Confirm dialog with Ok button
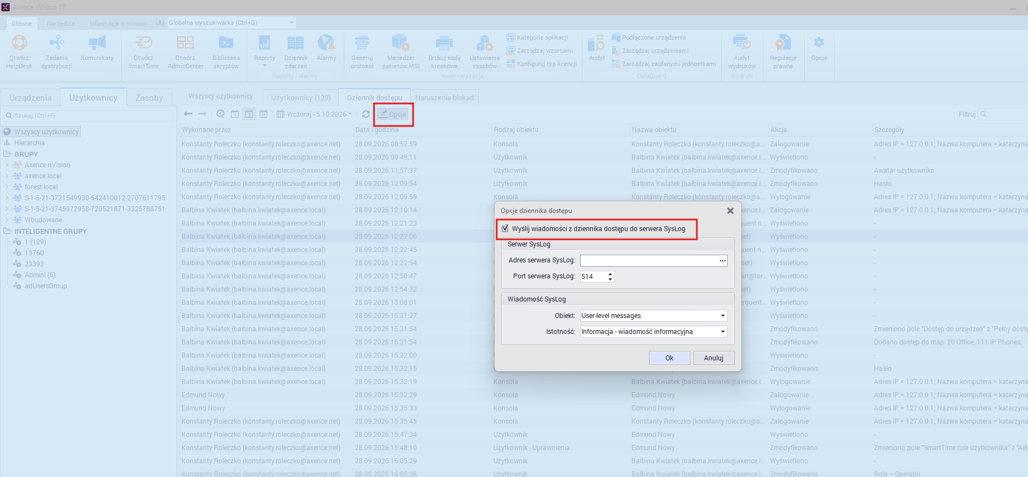This screenshot has width=1028, height=477. (669, 358)
